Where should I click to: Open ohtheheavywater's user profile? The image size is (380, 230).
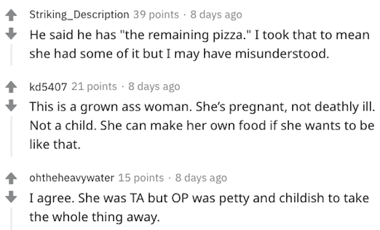[x=72, y=178]
